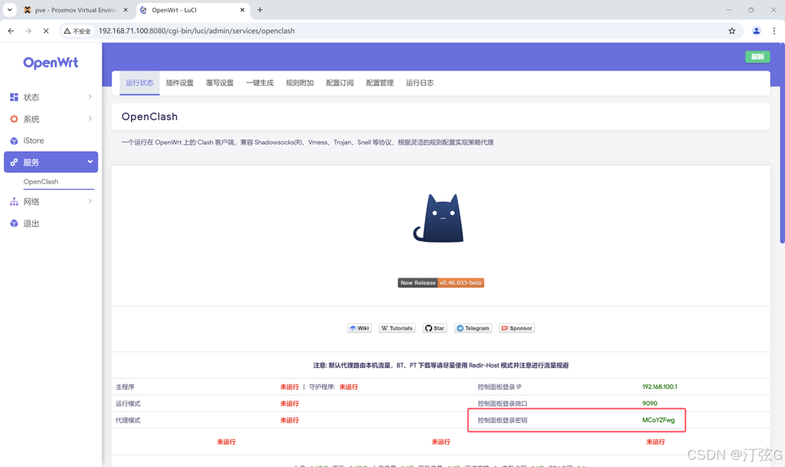Open the Telegram badge link
Screen dimensions: 785x467
coord(473,329)
